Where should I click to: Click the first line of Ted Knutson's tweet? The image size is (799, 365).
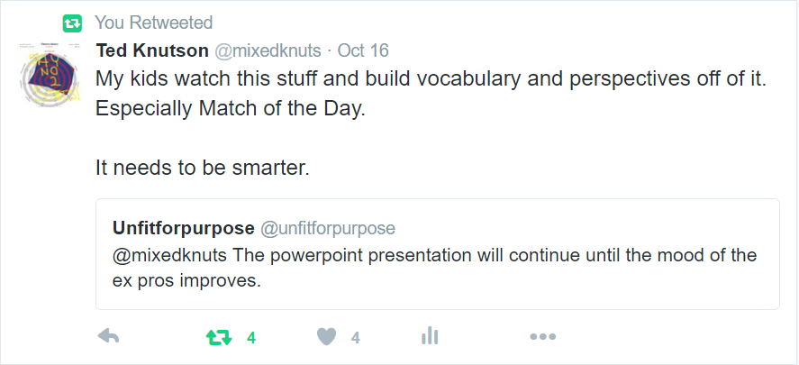coord(431,80)
